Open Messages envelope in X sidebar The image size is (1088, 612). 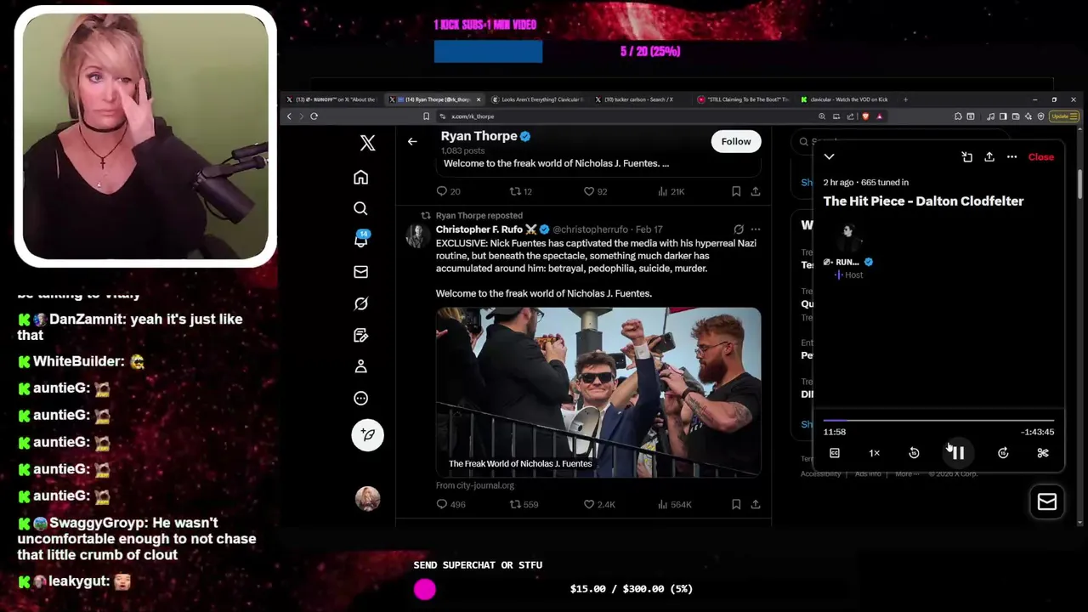pos(360,272)
